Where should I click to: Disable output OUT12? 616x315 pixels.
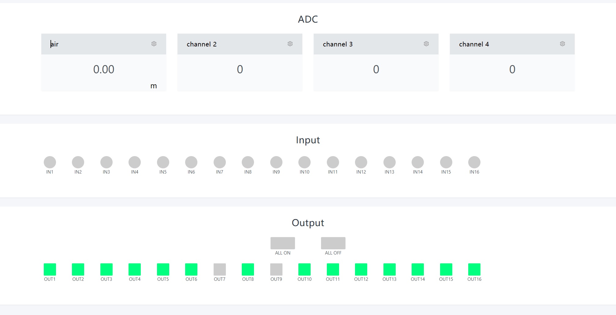click(x=361, y=269)
